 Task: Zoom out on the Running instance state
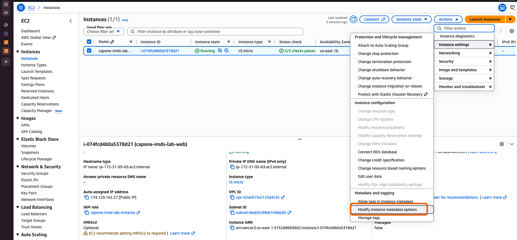[x=227, y=51]
